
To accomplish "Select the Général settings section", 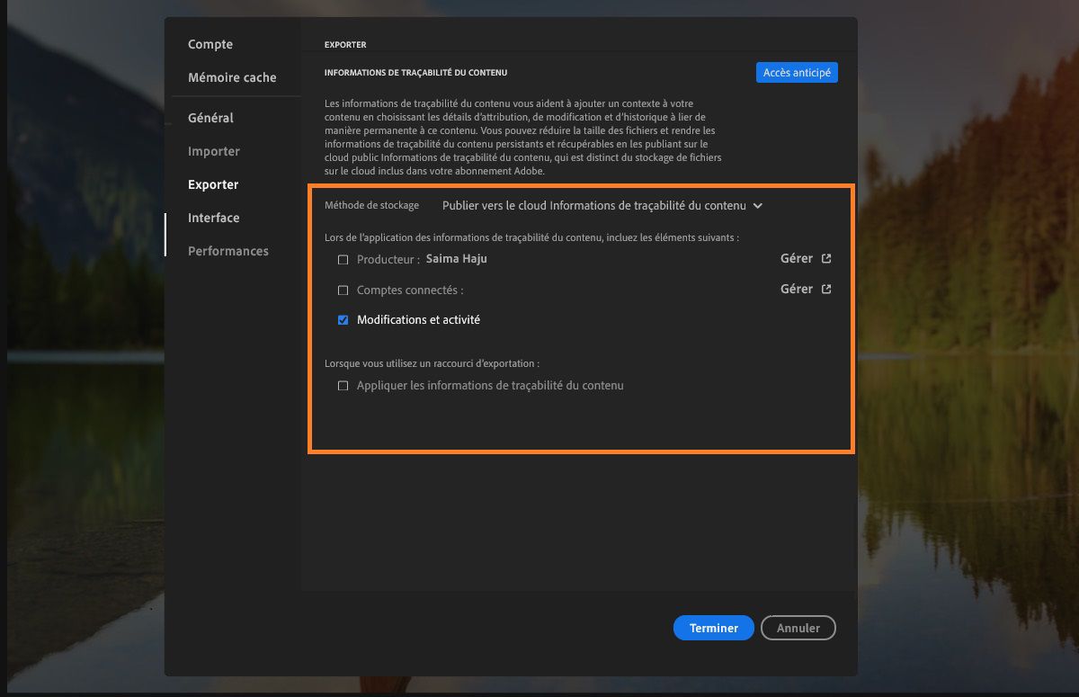I will [211, 118].
